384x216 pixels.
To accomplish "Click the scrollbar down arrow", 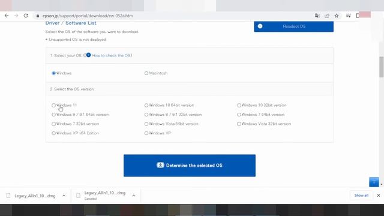I will coord(382,184).
